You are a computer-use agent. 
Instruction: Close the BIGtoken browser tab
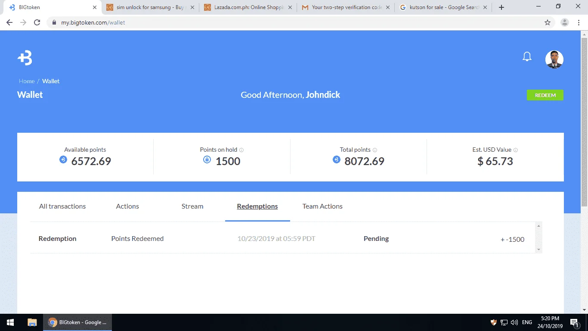95,7
